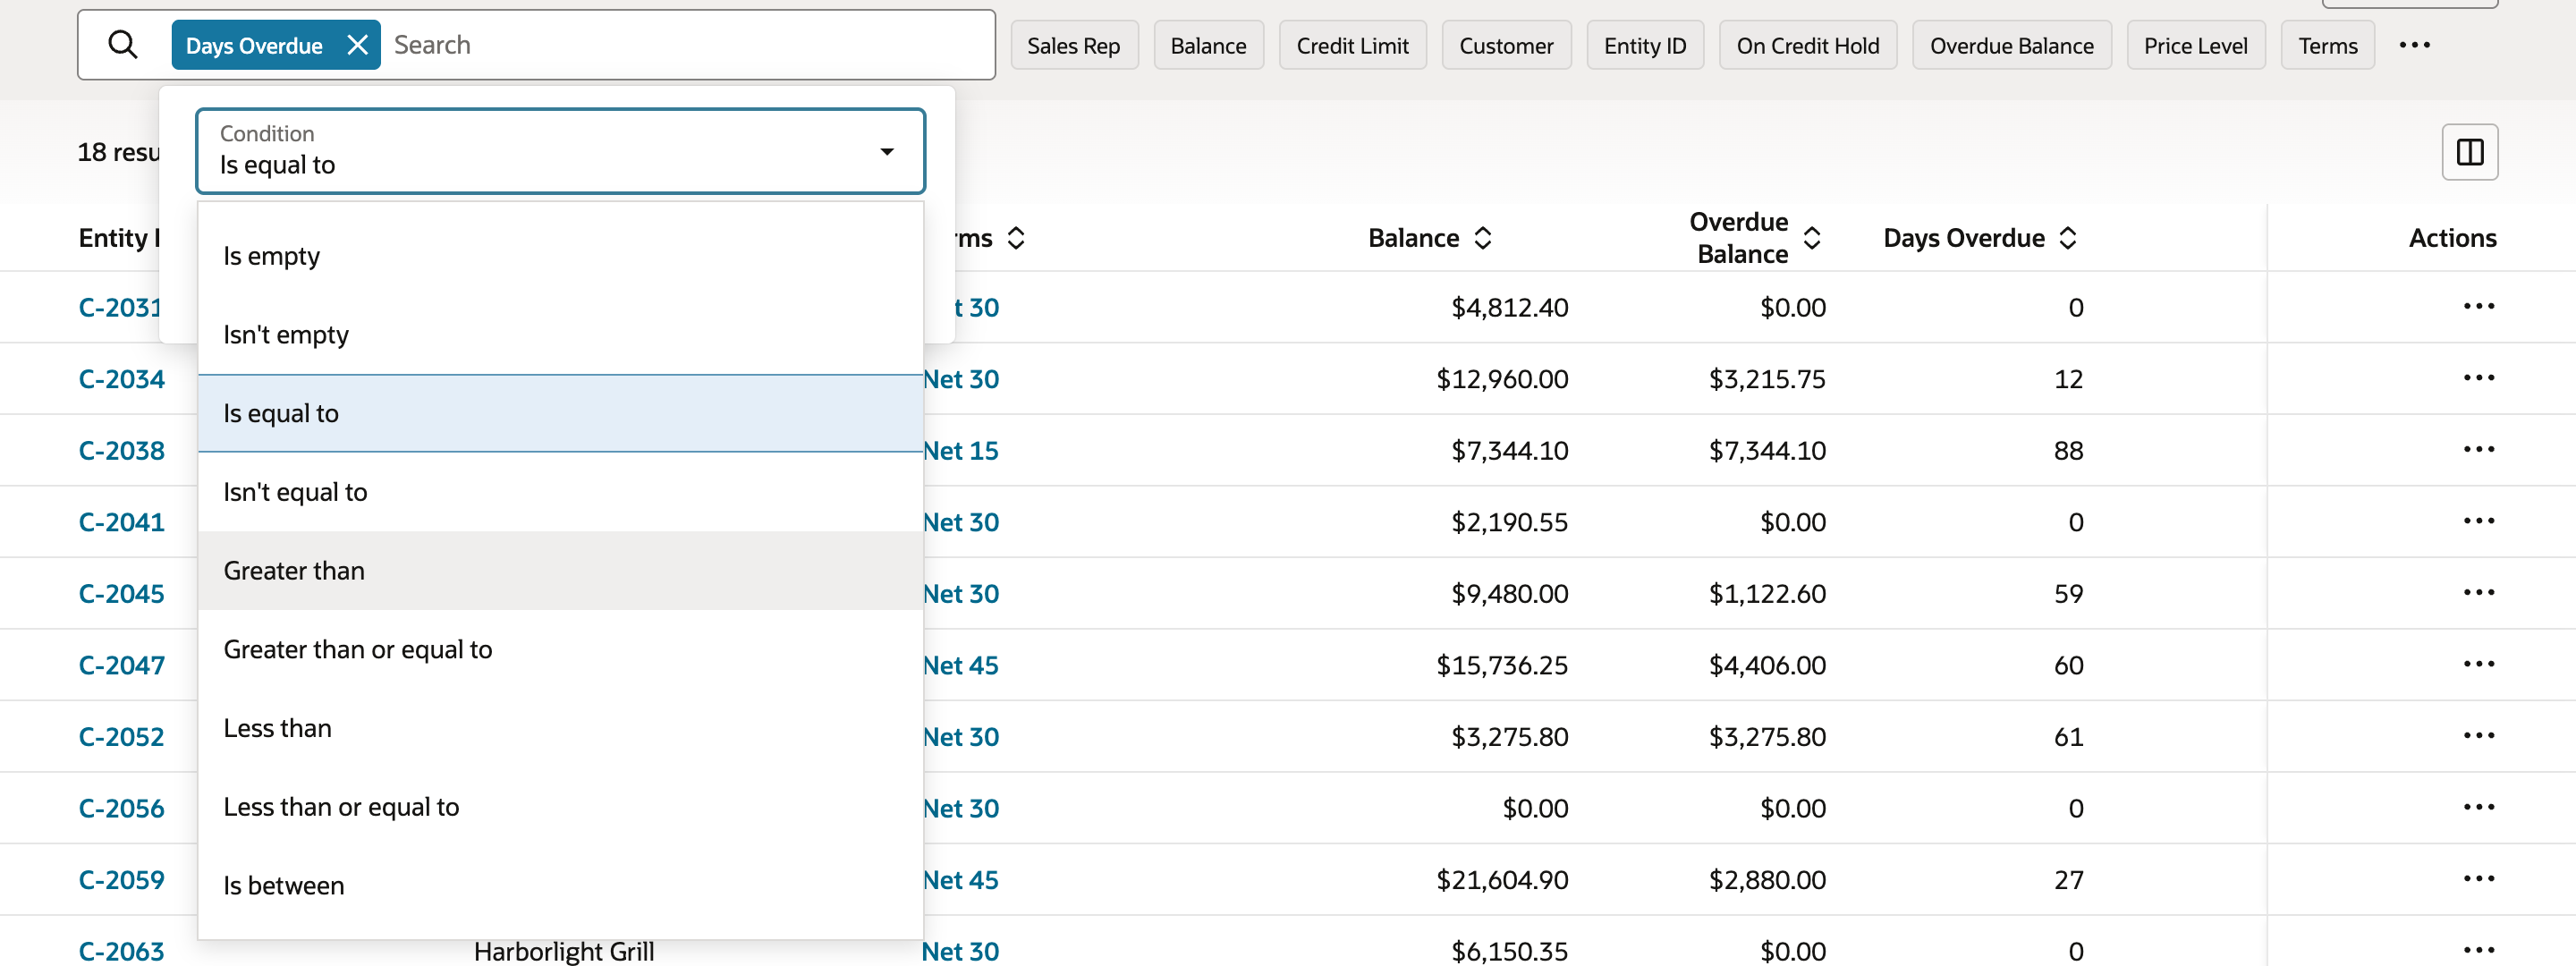The width and height of the screenshot is (2576, 966).
Task: Choose the 'Isn't equal to' option
Action: coord(560,492)
